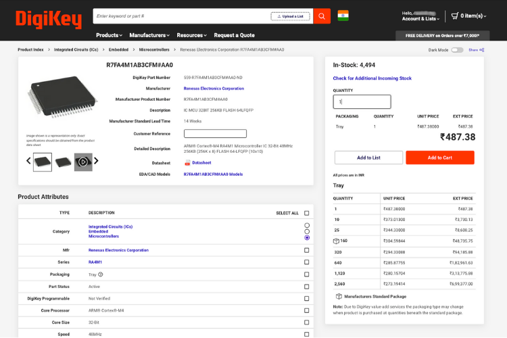Click the DigiKey logo
The width and height of the screenshot is (507, 338).
[49, 19]
